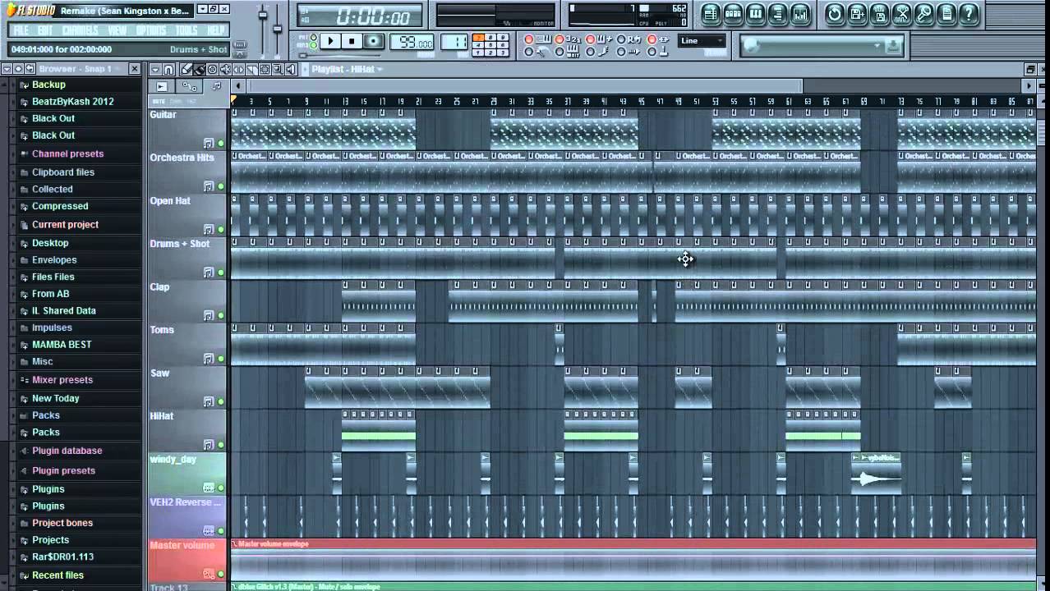Open the piano roll window
The width and height of the screenshot is (1050, 591).
756,14
